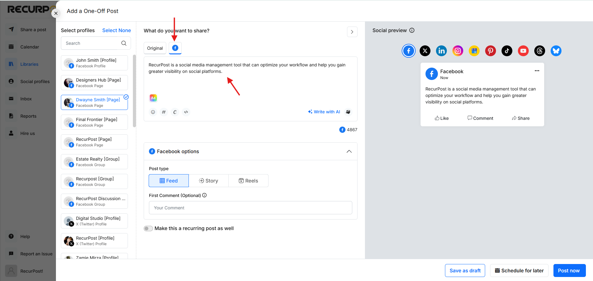Select RecurPost [Page] Facebook Page
This screenshot has width=593, height=281.
tap(94, 142)
